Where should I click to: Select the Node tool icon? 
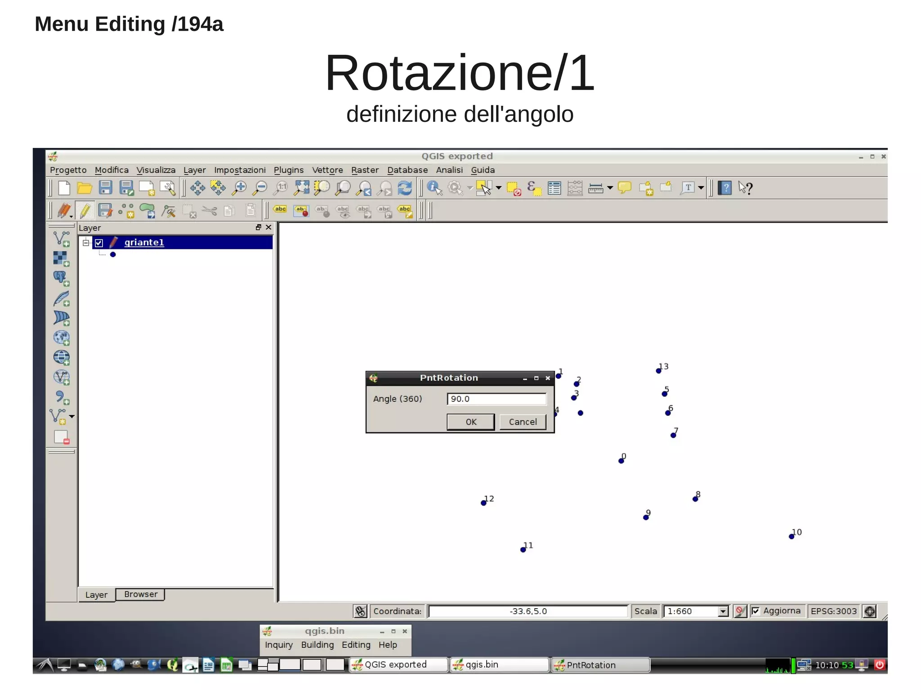[x=169, y=211]
